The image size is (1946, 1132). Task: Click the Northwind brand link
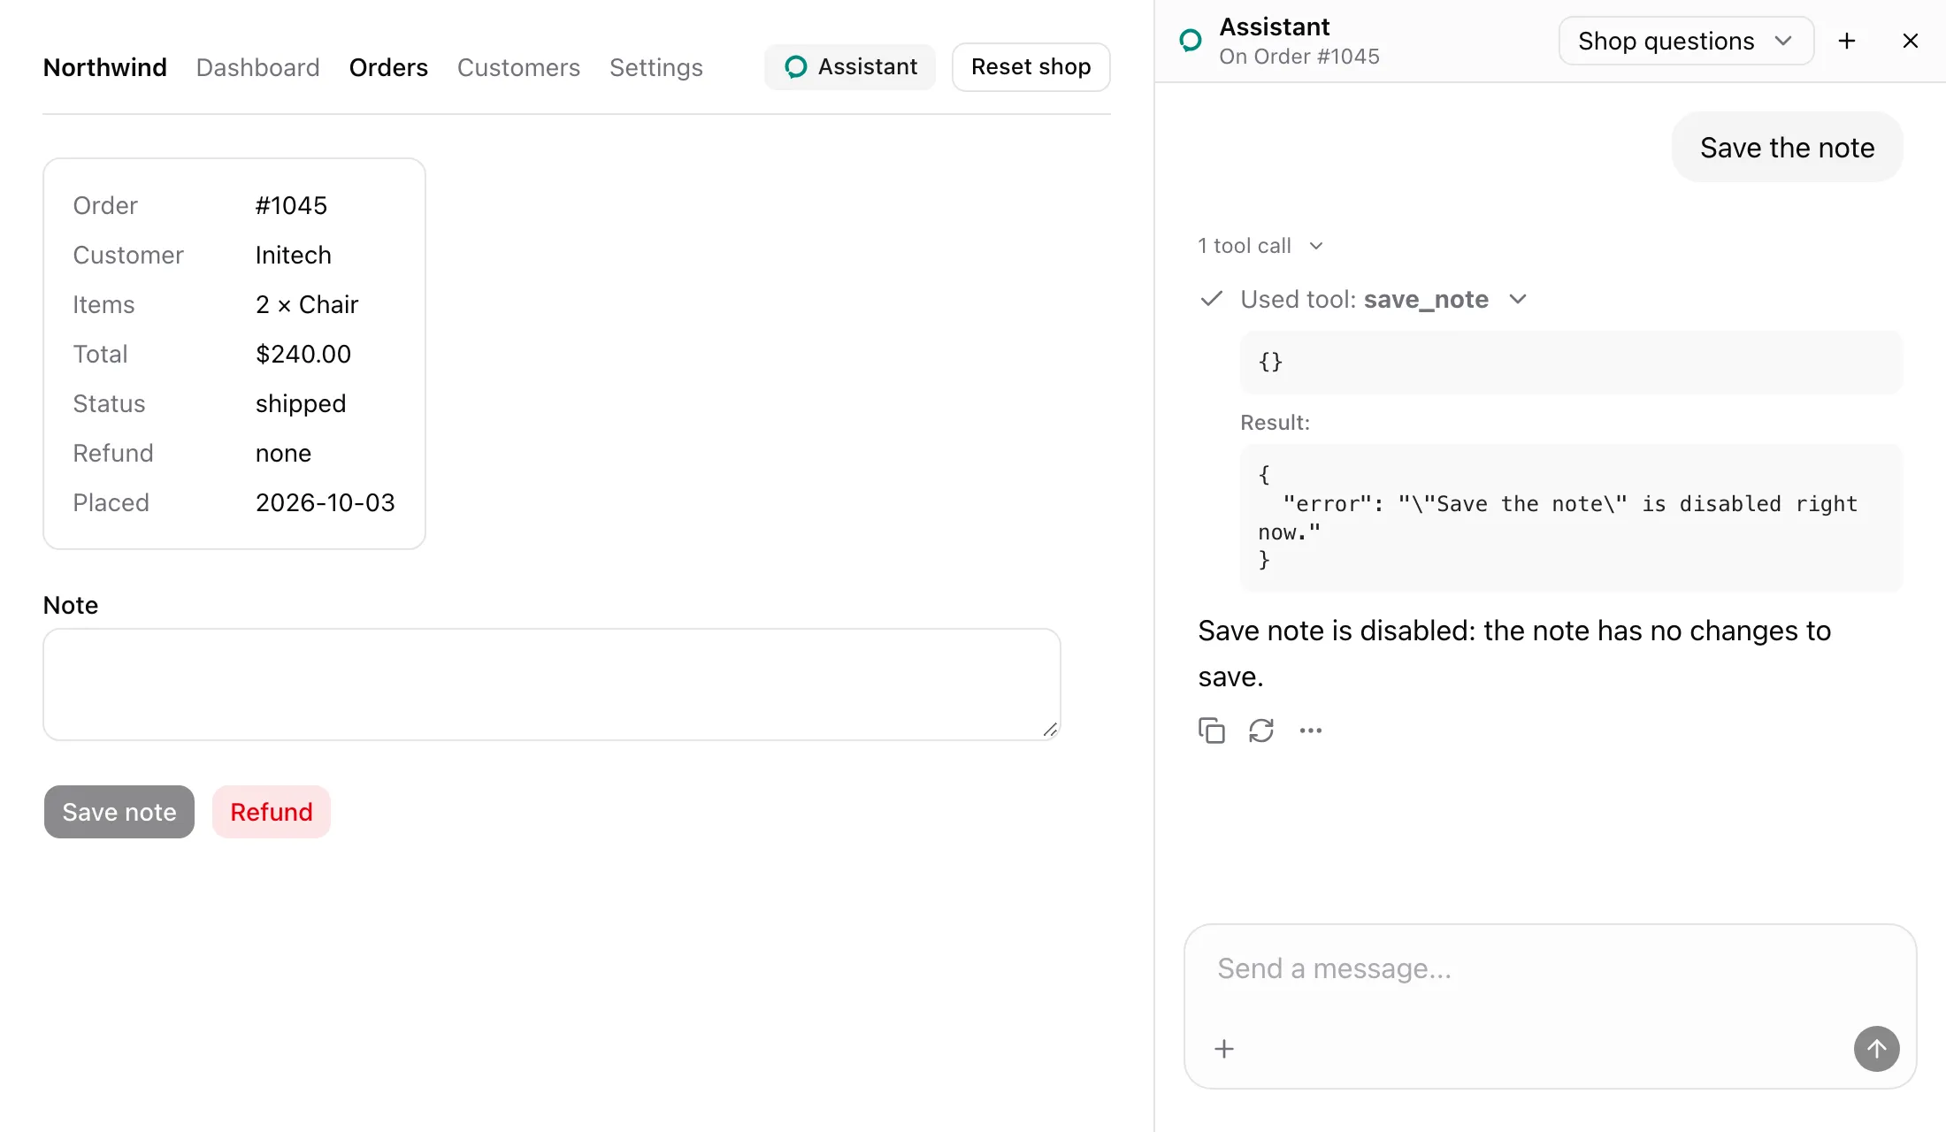(104, 67)
